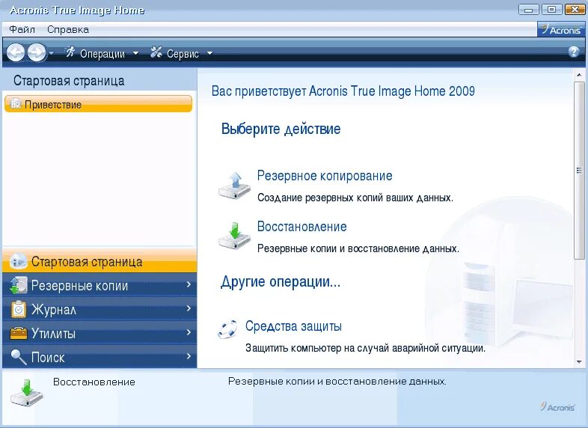Viewport: 588px width, 428px height.
Task: Click the help question mark icon
Action: [x=573, y=52]
